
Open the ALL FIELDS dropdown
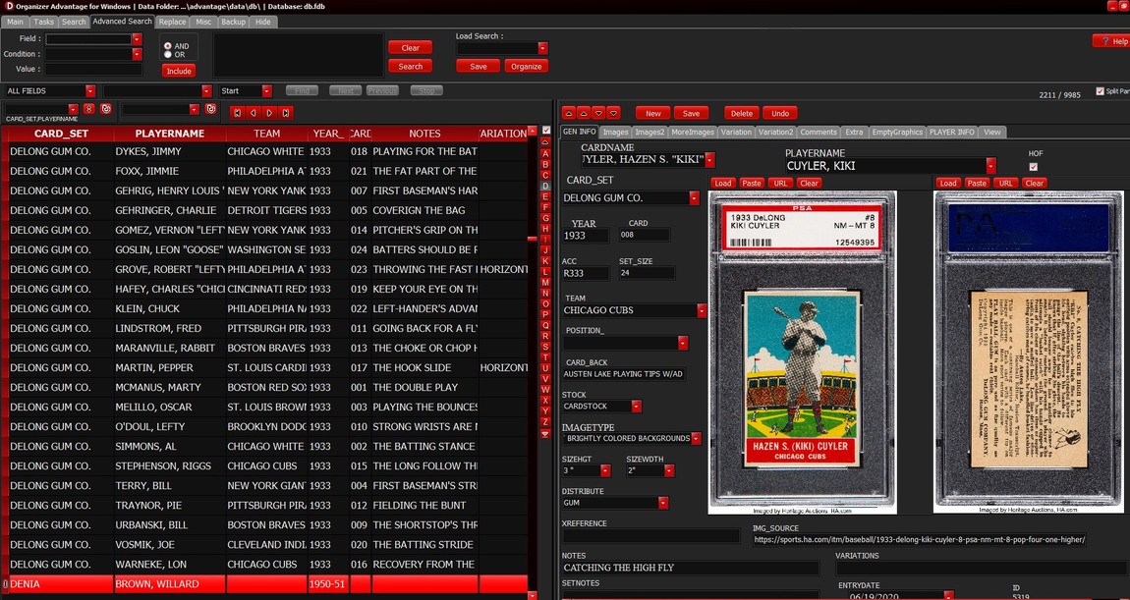[x=89, y=91]
